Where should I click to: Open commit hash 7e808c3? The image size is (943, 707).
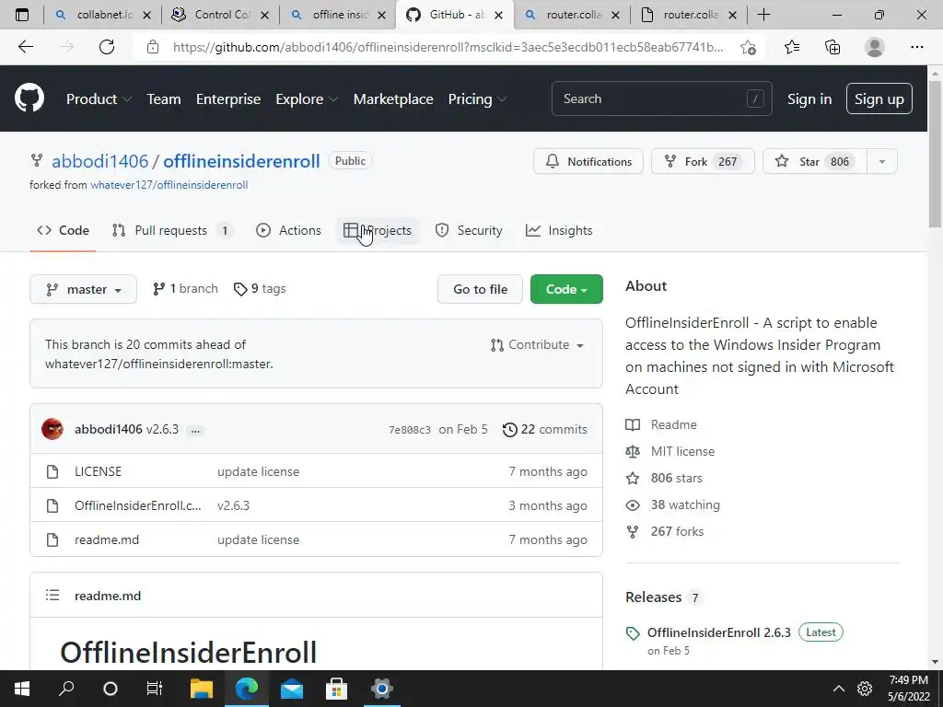(x=410, y=430)
